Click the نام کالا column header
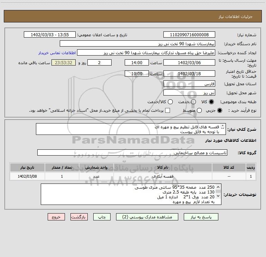The image size is (266, 257). [x=162, y=167]
